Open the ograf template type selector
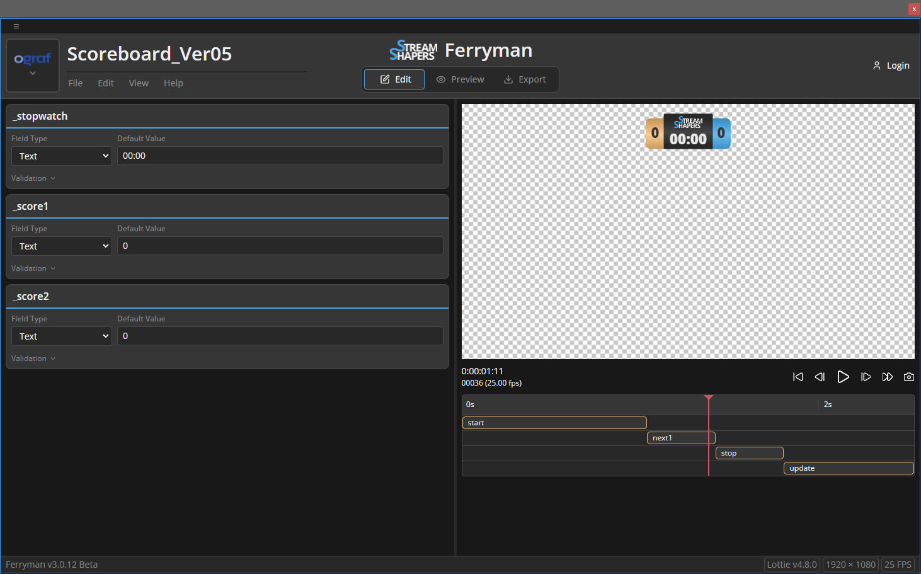Screen dimensions: 921x574 click(x=33, y=66)
